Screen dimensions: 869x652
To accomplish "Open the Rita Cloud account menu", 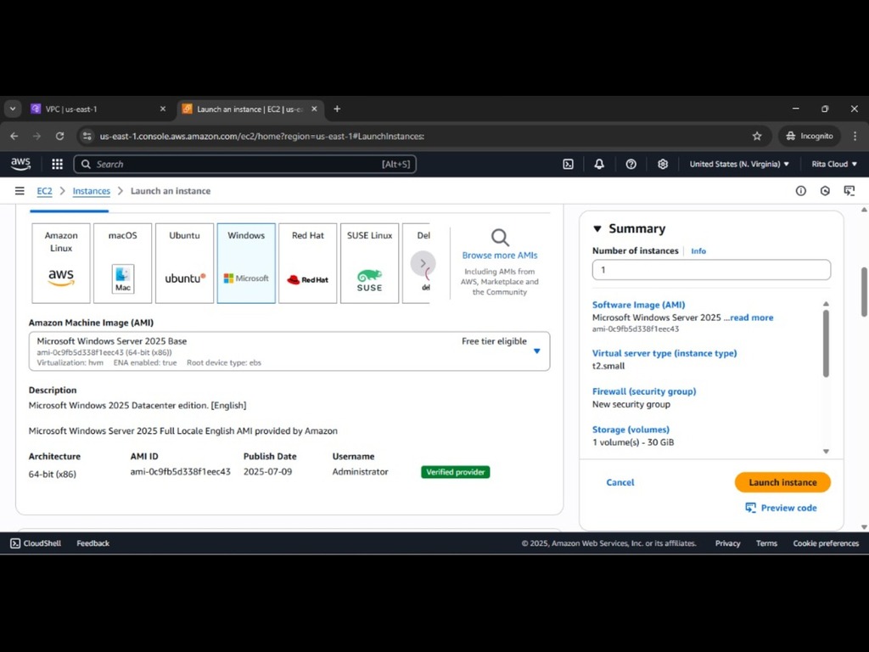I will pos(834,164).
